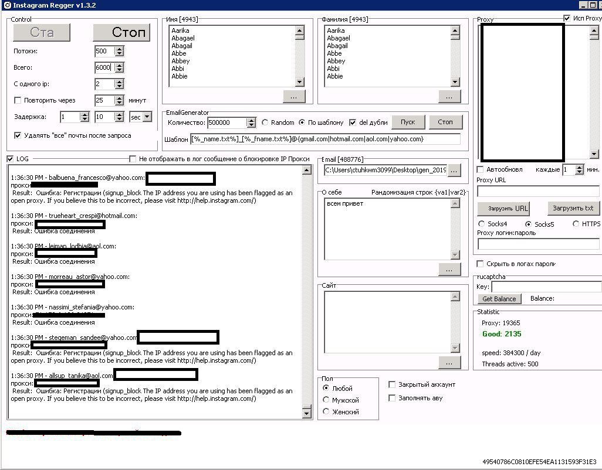
Task: Select the Любой gender radio button
Action: click(326, 388)
